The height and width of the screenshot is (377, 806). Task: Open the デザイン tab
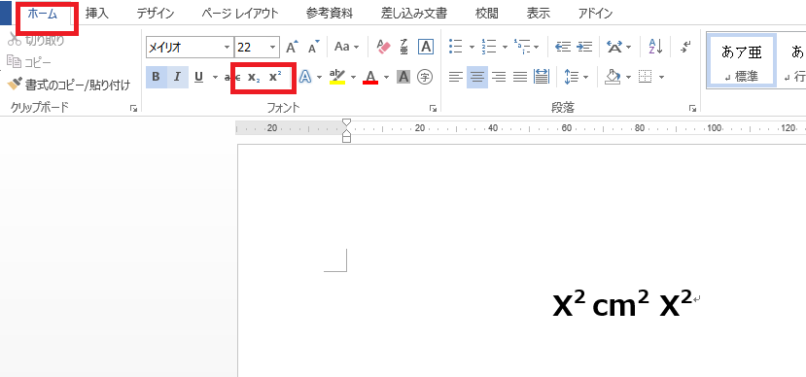click(x=156, y=14)
